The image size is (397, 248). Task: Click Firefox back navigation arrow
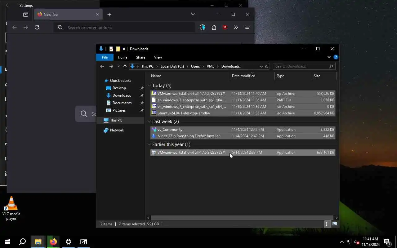pos(15,27)
